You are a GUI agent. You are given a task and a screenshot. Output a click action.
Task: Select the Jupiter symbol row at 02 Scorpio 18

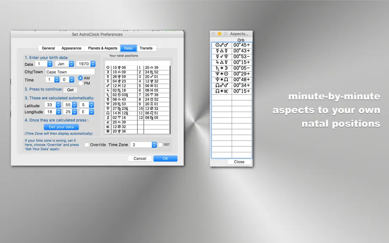pyautogui.click(x=121, y=90)
